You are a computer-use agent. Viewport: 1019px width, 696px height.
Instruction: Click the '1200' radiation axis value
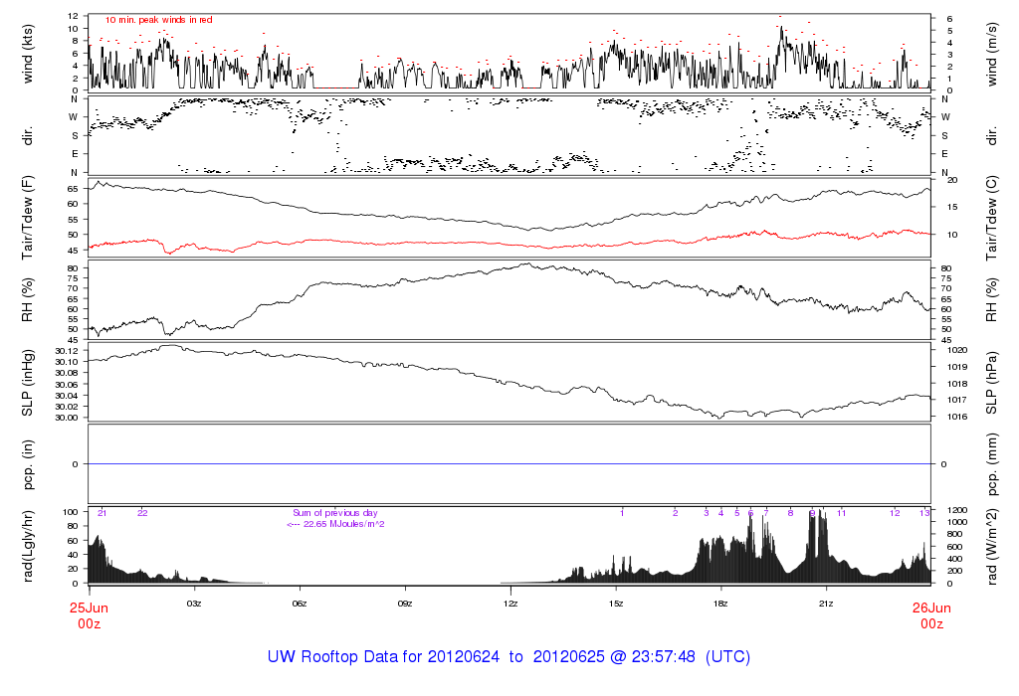tap(958, 510)
